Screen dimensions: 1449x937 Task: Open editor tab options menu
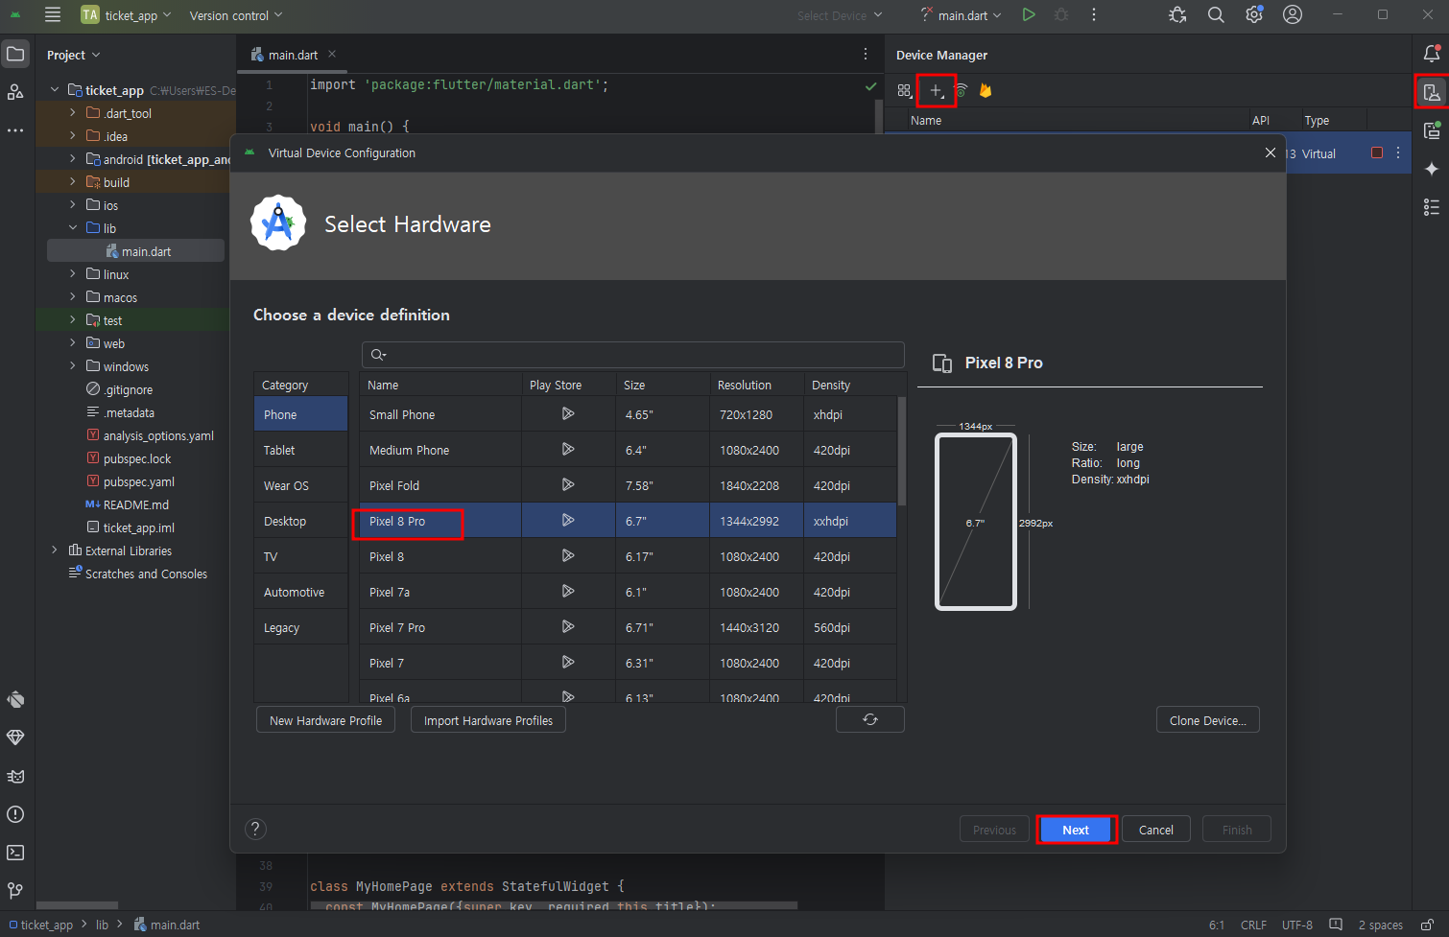click(x=866, y=55)
